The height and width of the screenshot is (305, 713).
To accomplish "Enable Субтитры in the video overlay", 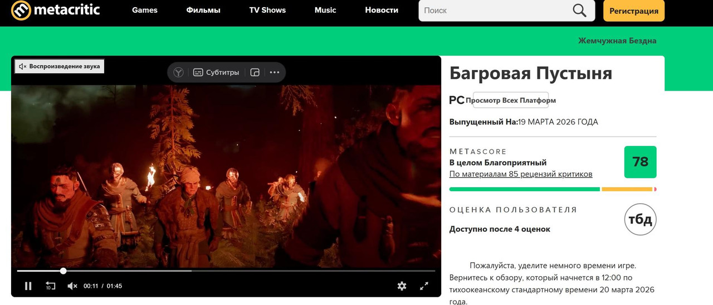I will (216, 72).
